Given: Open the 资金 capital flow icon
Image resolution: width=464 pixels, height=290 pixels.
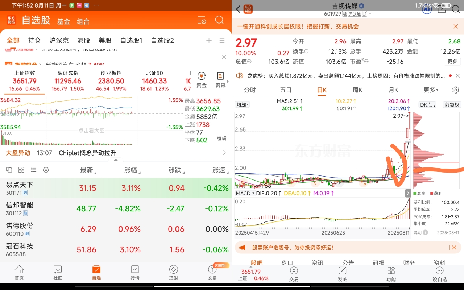Looking at the screenshot, I should pyautogui.click(x=202, y=80).
